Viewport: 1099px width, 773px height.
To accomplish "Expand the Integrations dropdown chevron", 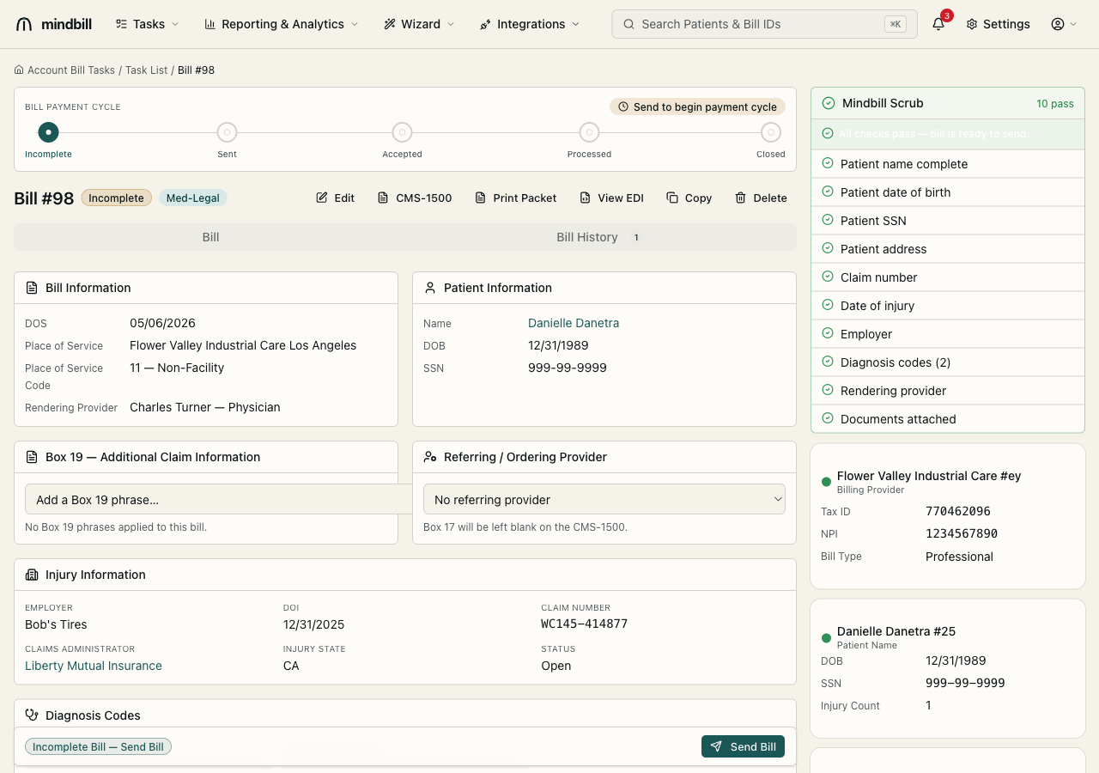I will tap(575, 24).
